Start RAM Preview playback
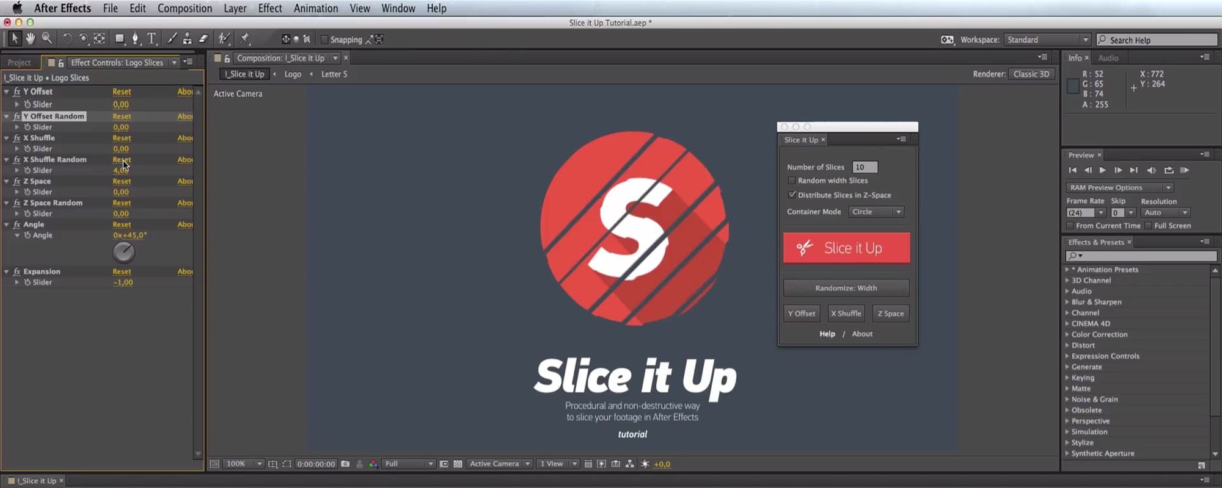This screenshot has height=488, width=1222. (x=1185, y=170)
